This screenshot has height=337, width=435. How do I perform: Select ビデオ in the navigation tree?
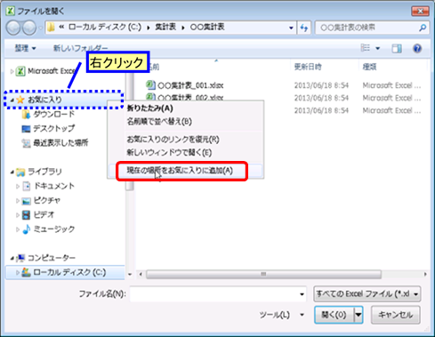tap(44, 215)
